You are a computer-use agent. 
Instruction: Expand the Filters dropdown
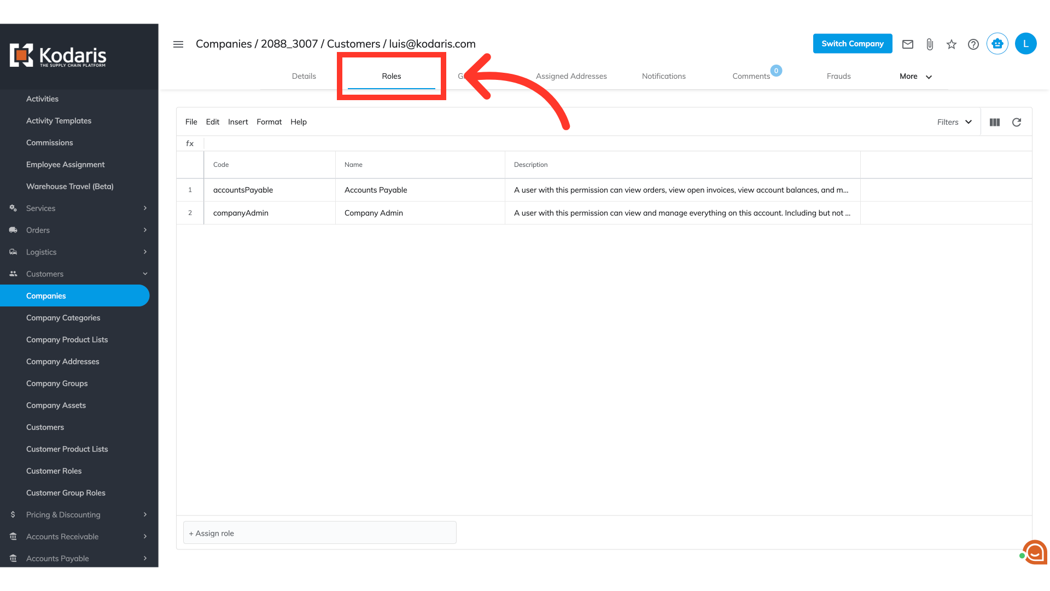[x=954, y=122]
